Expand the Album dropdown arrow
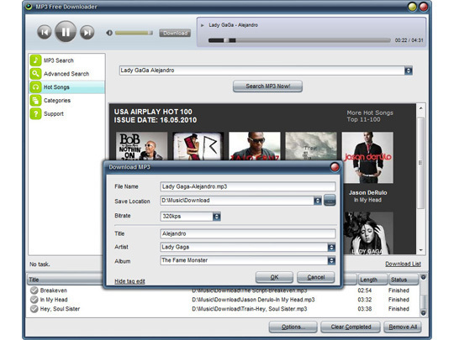Screen dimensions: 454x340 (331, 261)
